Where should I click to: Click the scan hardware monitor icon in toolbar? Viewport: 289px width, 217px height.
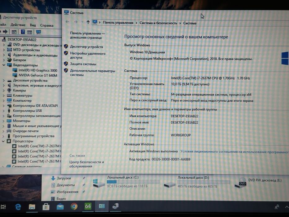(38, 32)
